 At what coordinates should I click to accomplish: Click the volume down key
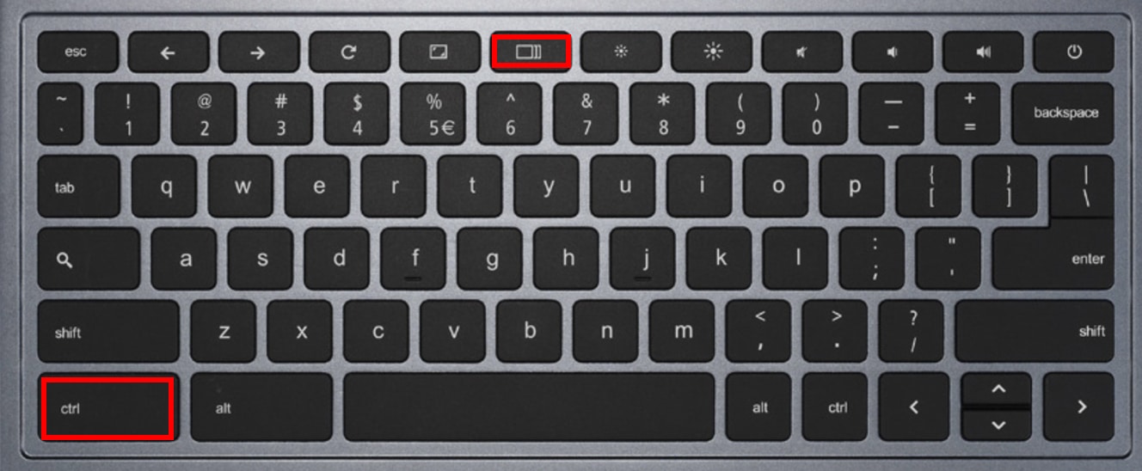point(892,52)
